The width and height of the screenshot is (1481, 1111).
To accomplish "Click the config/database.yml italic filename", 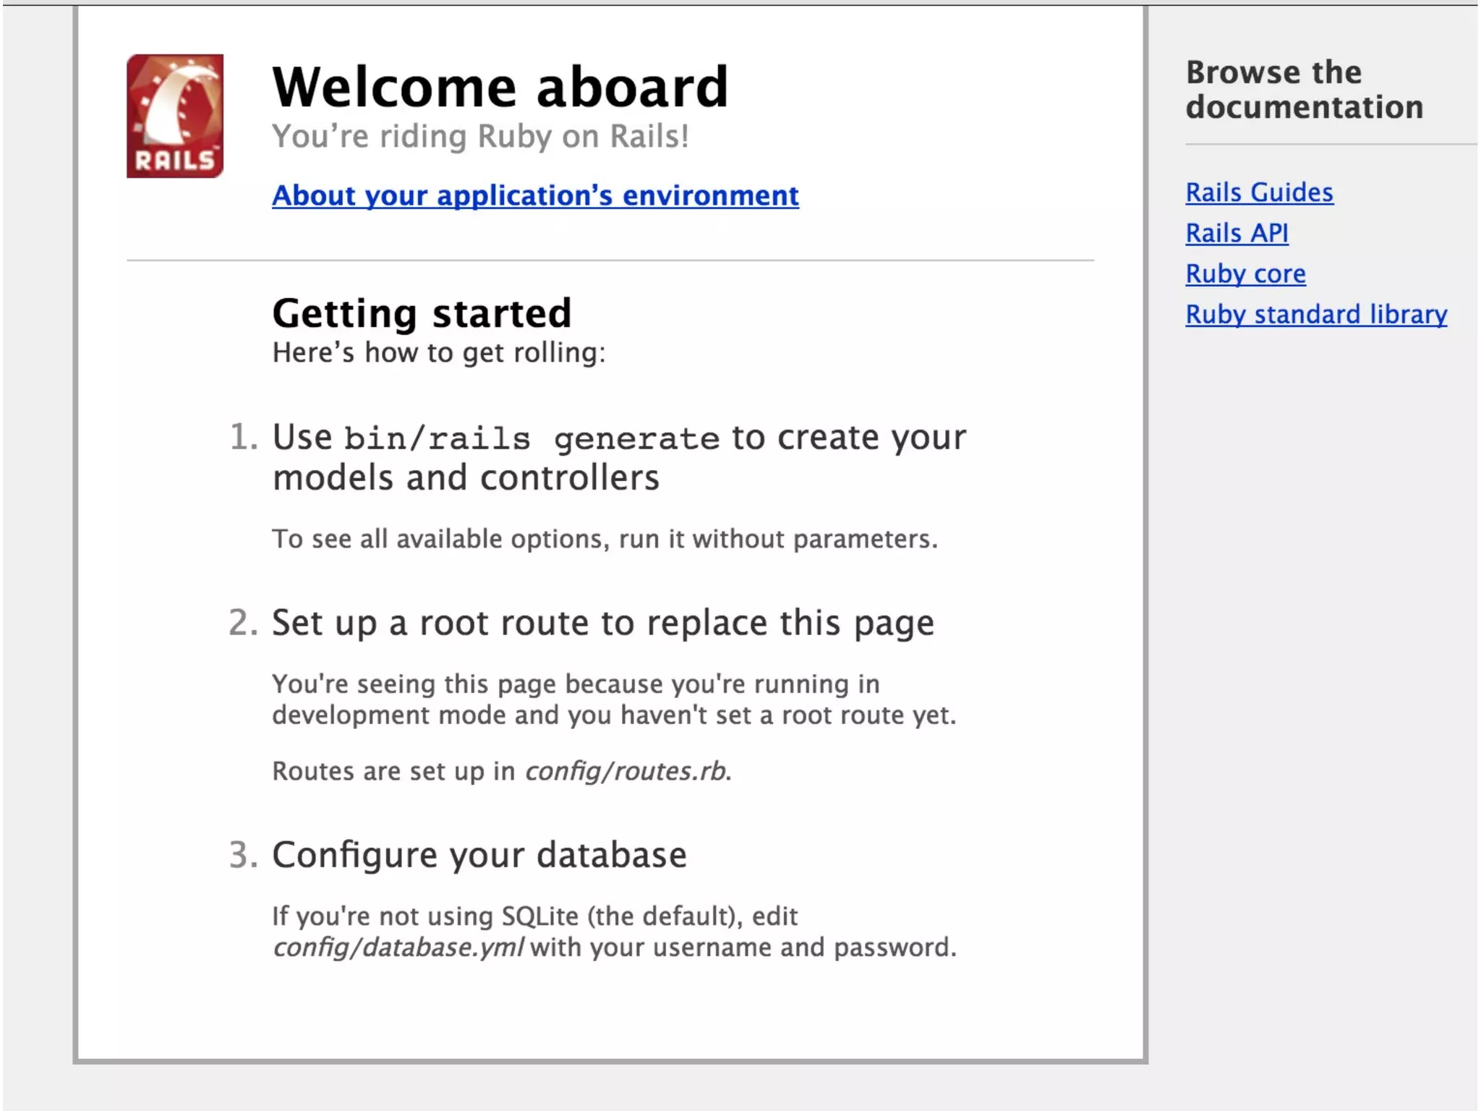I will pyautogui.click(x=398, y=948).
